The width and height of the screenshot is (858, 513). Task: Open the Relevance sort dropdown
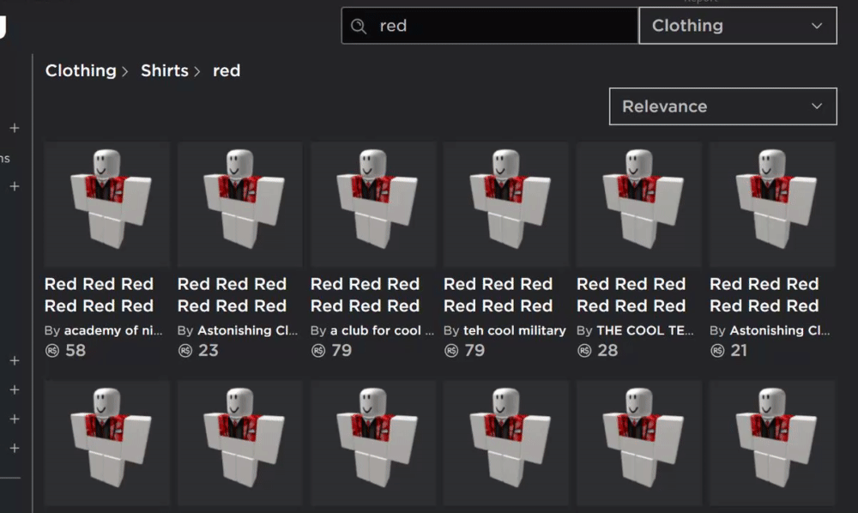(x=722, y=106)
